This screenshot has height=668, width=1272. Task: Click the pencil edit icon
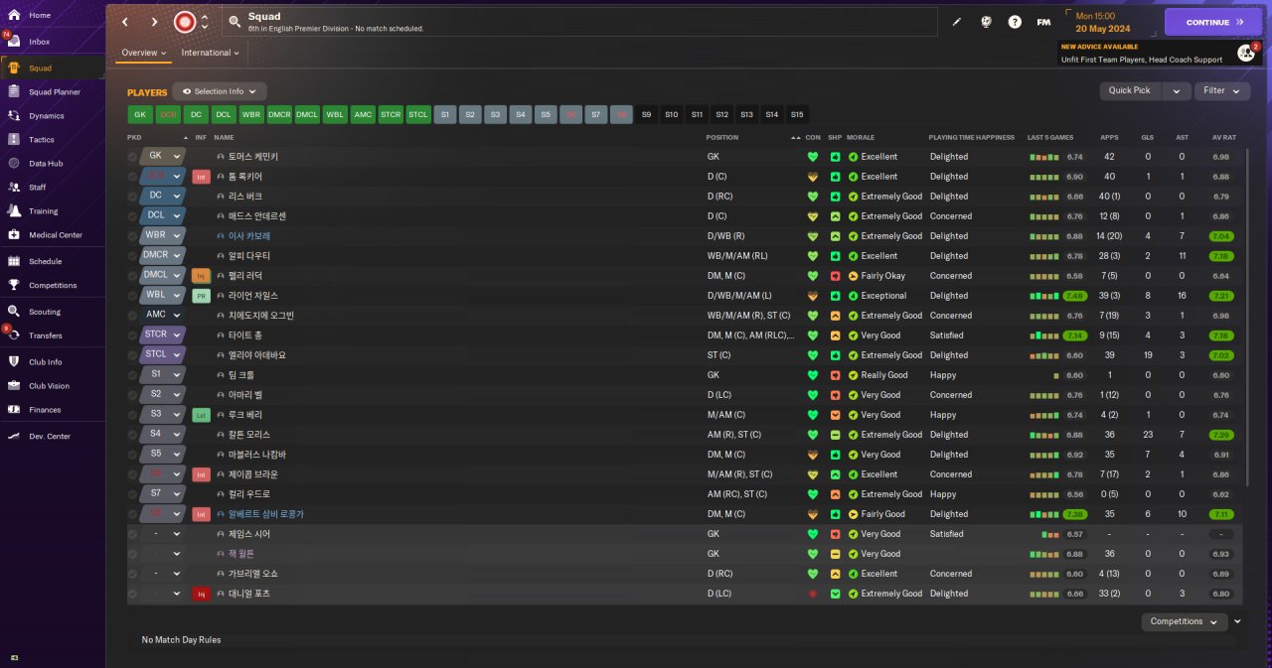click(957, 22)
